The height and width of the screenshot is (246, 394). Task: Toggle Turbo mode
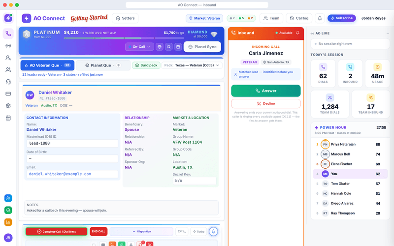click(x=198, y=231)
